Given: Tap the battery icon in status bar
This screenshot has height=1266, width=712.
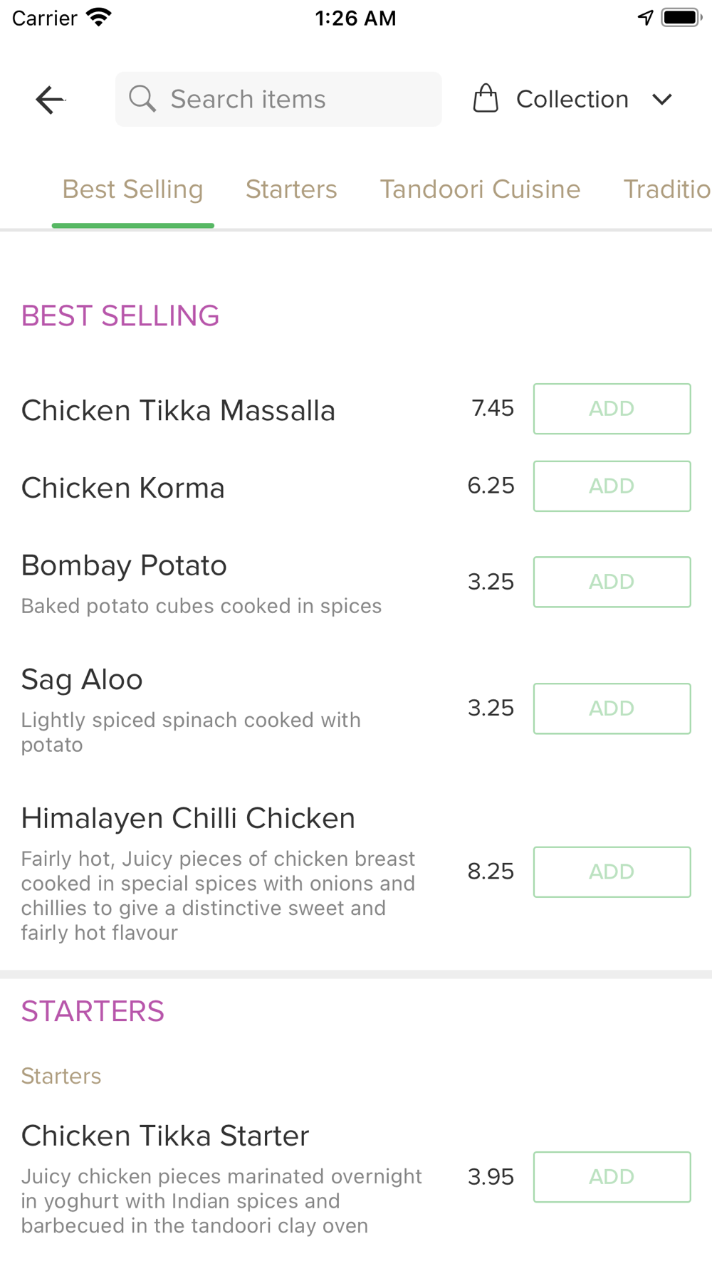Looking at the screenshot, I should (x=681, y=17).
